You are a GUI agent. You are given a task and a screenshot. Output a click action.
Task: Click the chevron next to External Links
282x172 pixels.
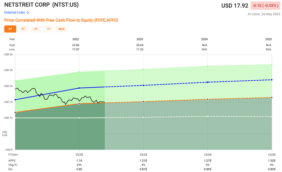[28, 13]
